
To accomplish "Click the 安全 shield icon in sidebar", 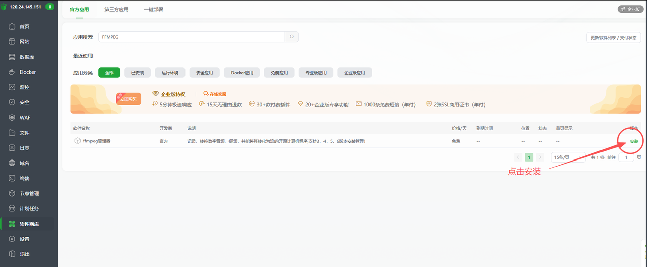I will (x=12, y=102).
